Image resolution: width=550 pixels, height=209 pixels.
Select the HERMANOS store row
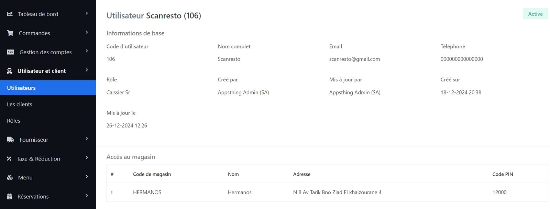tap(147, 192)
